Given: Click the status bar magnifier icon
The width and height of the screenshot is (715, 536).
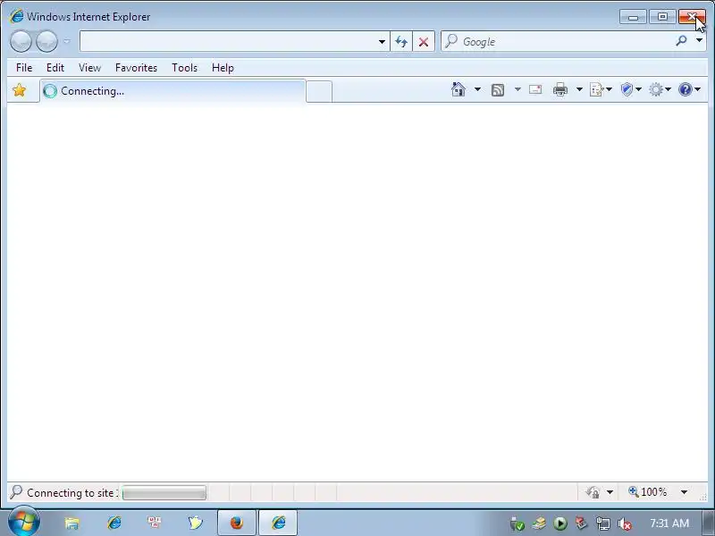Looking at the screenshot, I should click(16, 492).
